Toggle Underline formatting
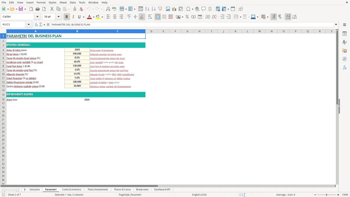 [x=79, y=17]
